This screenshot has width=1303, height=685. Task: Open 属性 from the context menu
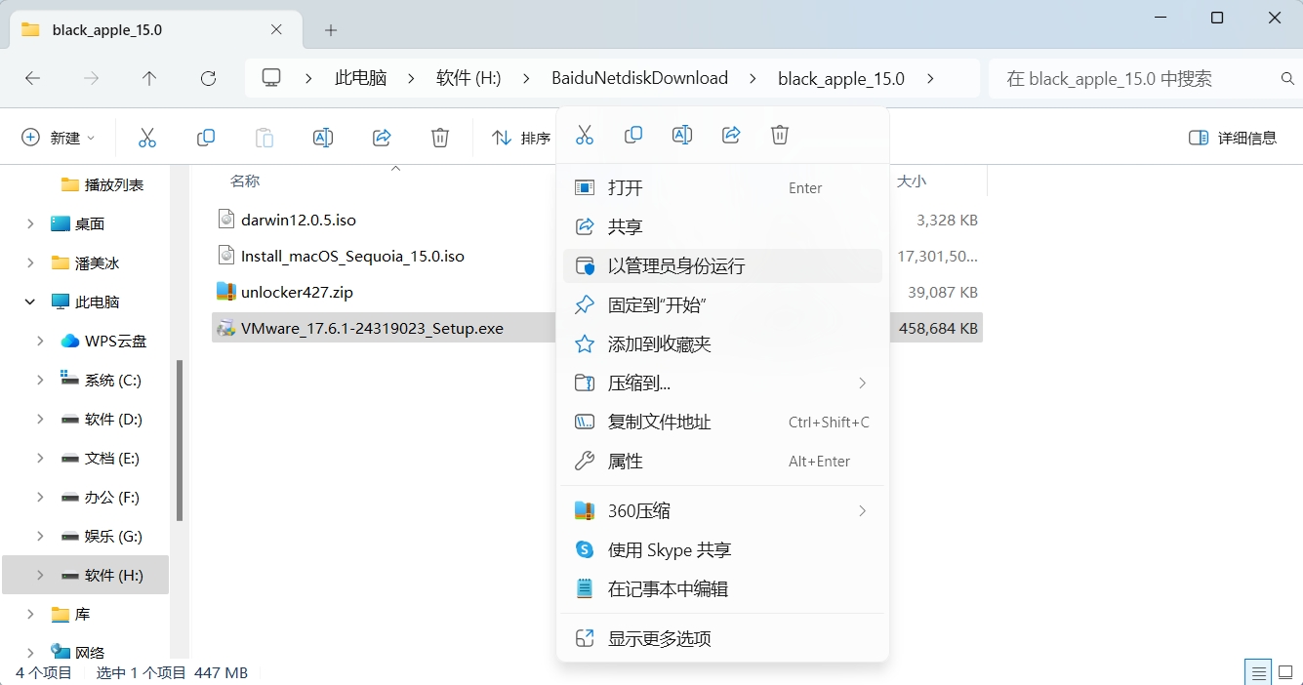(x=722, y=461)
